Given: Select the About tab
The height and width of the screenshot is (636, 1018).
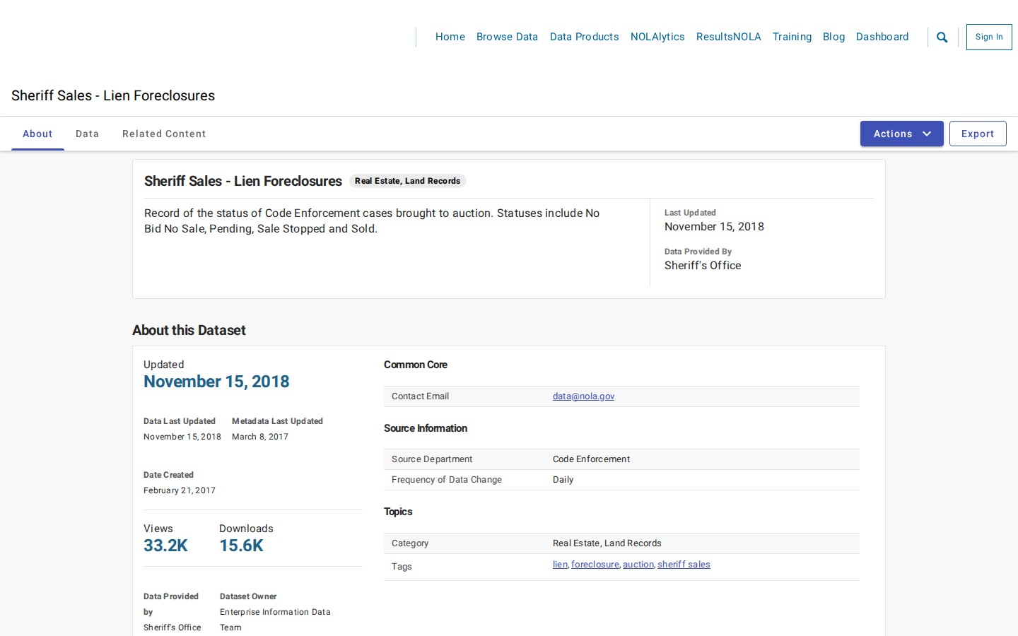Looking at the screenshot, I should point(37,134).
